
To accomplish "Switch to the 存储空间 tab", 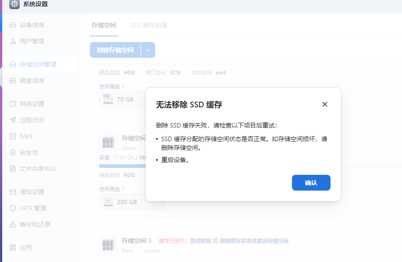I will click(x=103, y=25).
